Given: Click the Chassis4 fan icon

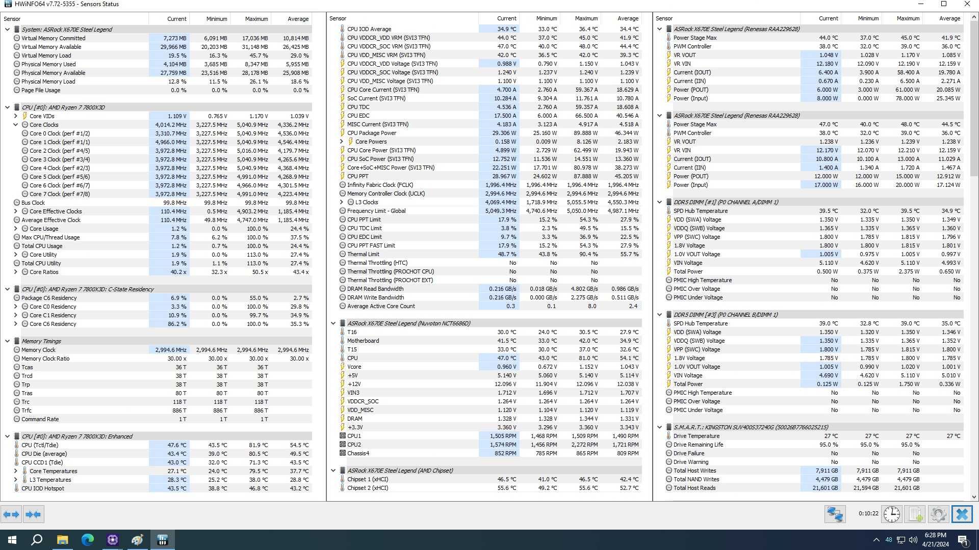Looking at the screenshot, I should (x=343, y=453).
